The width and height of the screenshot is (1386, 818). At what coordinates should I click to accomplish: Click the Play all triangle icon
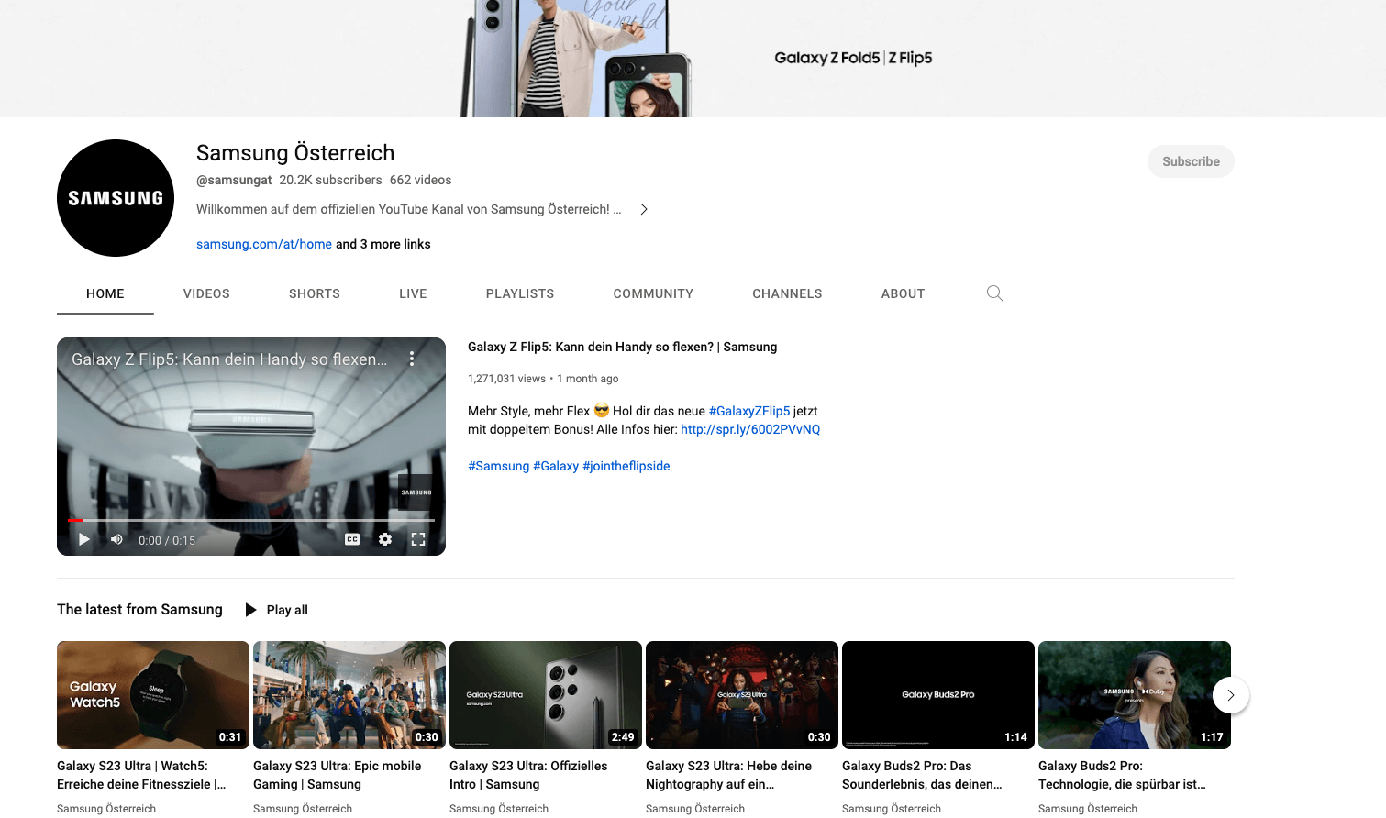[250, 610]
